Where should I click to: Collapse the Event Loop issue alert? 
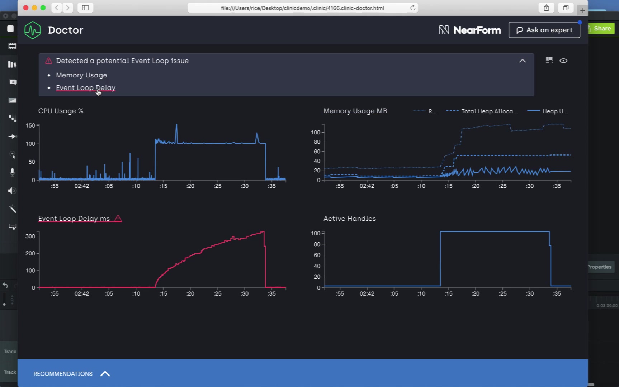[523, 61]
